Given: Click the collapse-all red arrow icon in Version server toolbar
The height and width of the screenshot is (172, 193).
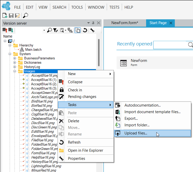Looking at the screenshot, I should click(x=5, y=30).
